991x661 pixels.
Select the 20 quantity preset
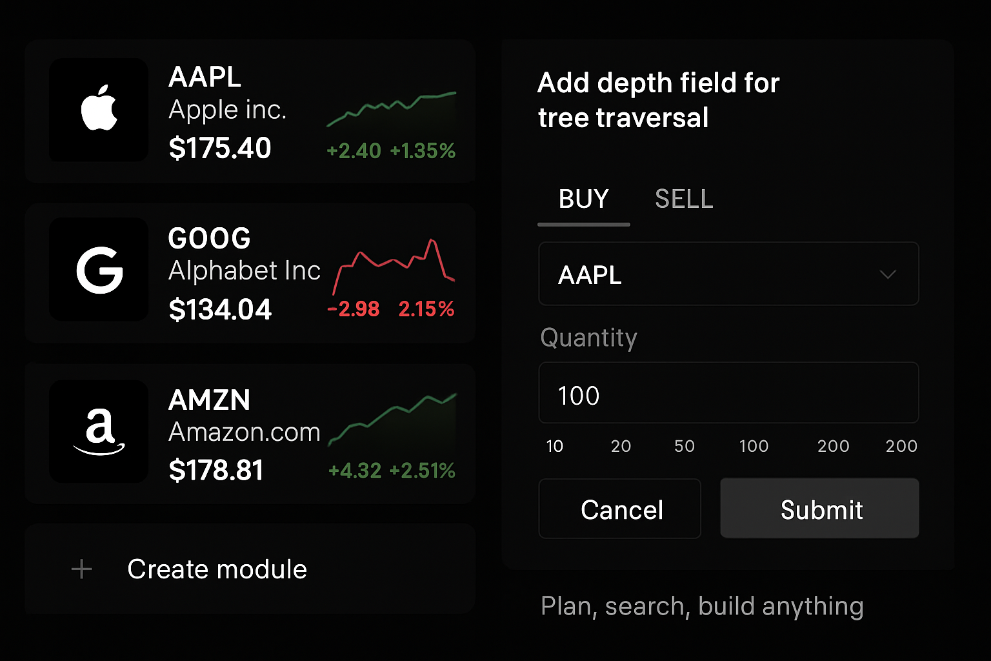pos(621,446)
